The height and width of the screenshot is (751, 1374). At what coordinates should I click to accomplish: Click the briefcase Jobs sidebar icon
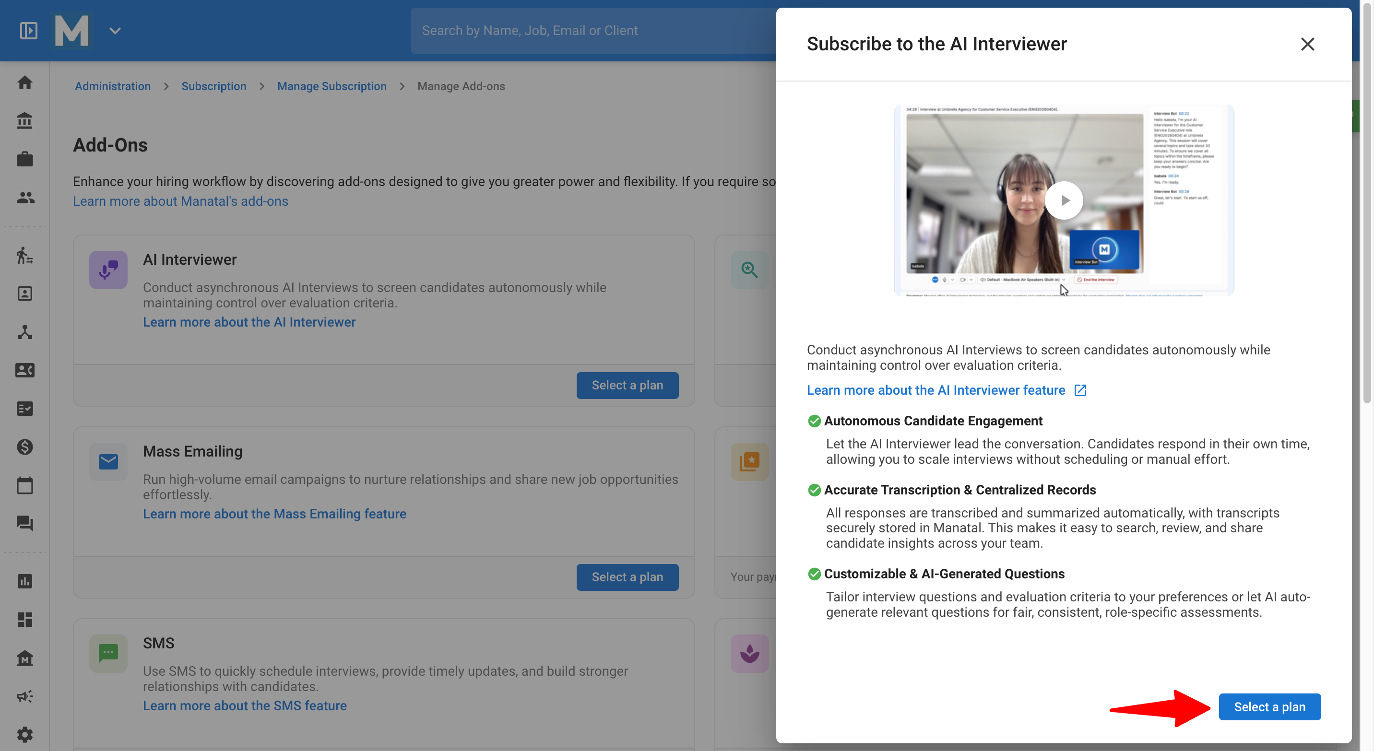(x=24, y=159)
